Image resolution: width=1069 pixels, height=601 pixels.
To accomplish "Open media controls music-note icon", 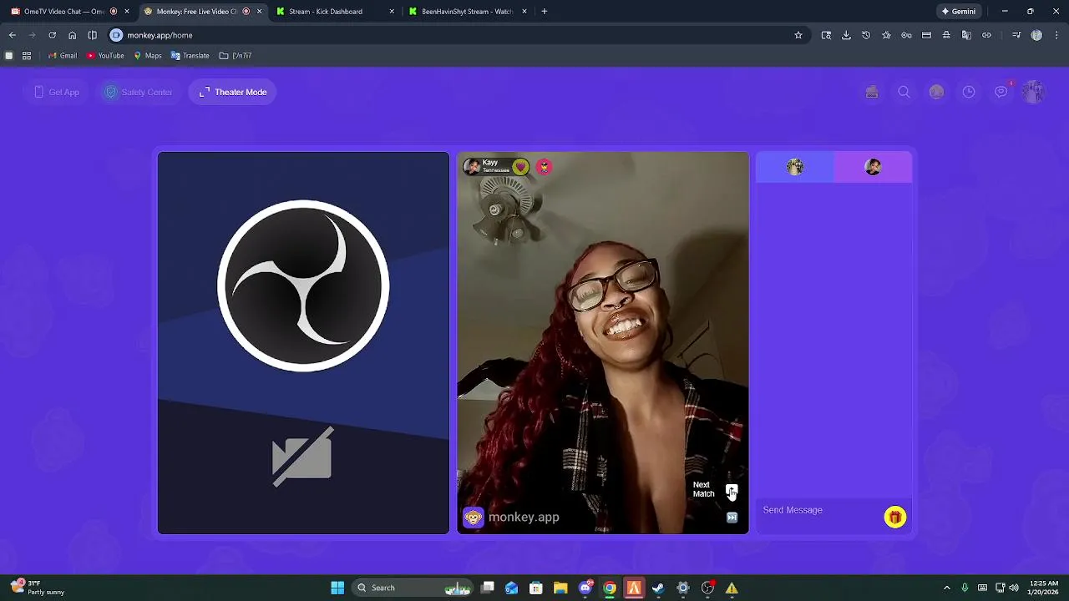I will point(1016,35).
